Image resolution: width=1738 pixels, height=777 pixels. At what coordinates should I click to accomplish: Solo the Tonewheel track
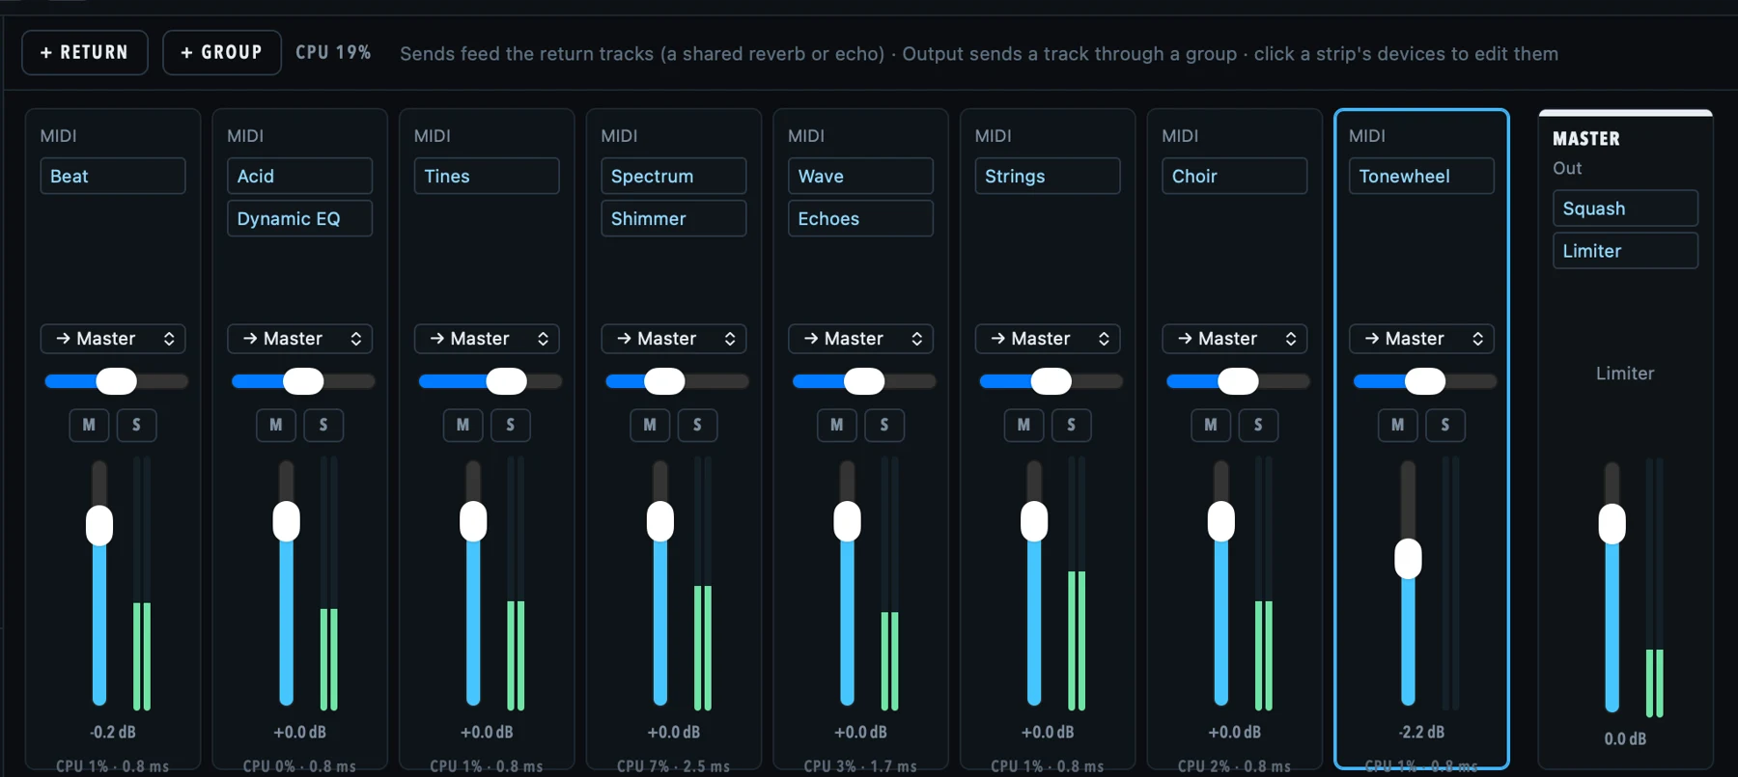[1444, 425]
